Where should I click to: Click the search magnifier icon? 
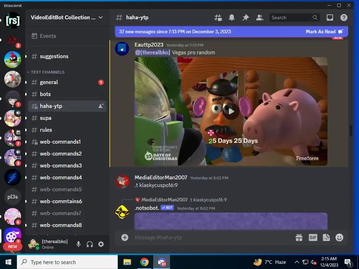[x=315, y=18]
